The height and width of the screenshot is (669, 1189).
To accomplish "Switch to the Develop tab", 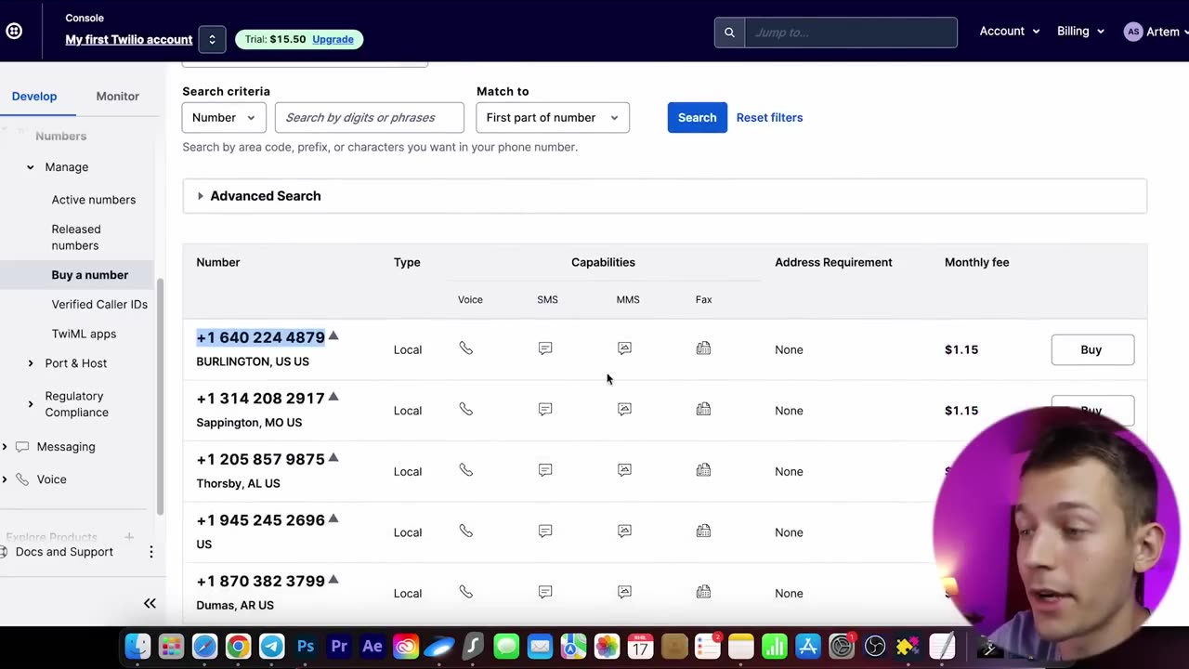I will point(34,97).
